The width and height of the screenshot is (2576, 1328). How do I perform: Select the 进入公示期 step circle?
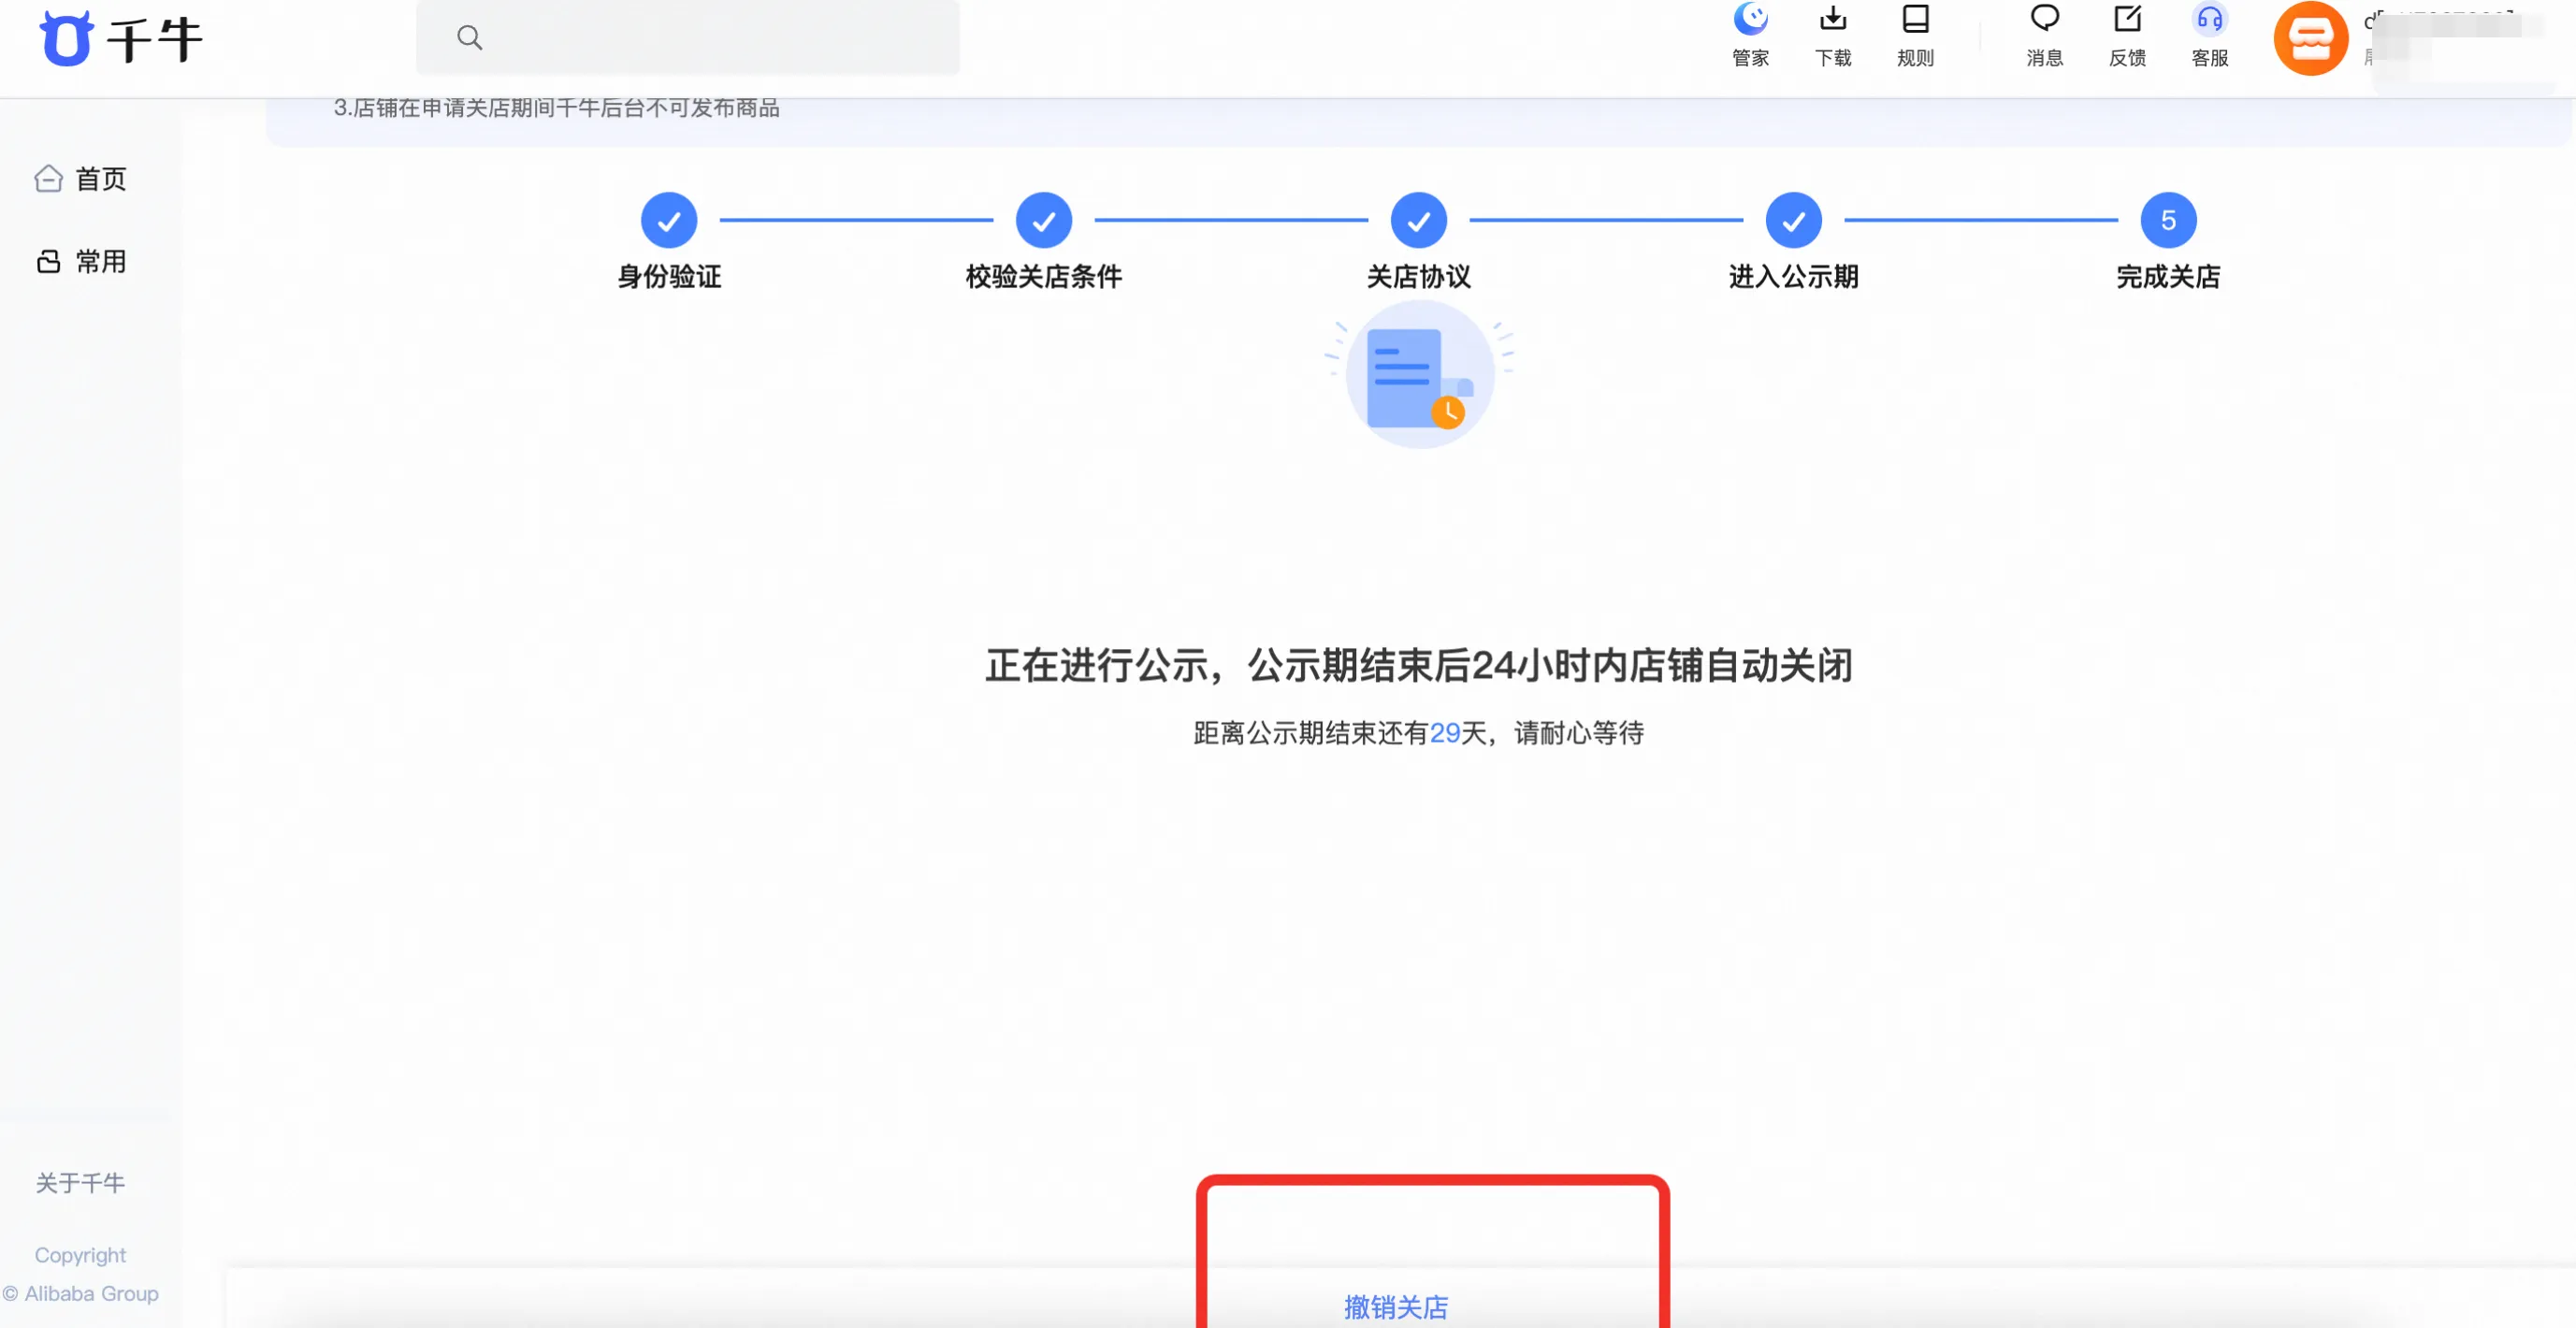click(1793, 220)
